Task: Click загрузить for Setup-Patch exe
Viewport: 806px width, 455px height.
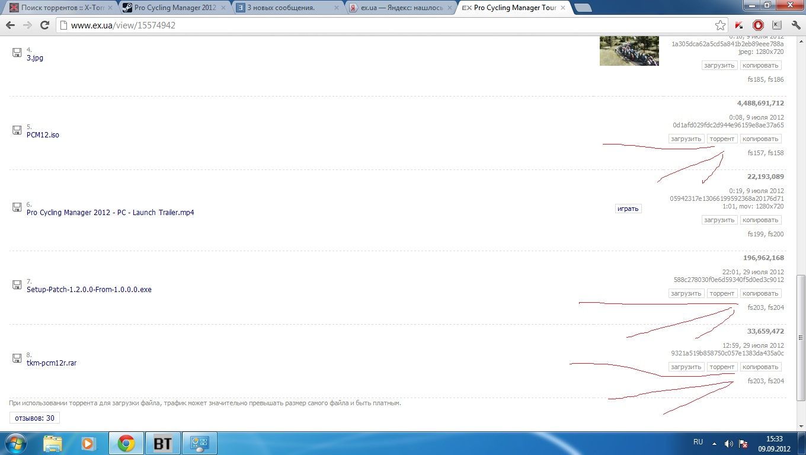Action: [686, 293]
